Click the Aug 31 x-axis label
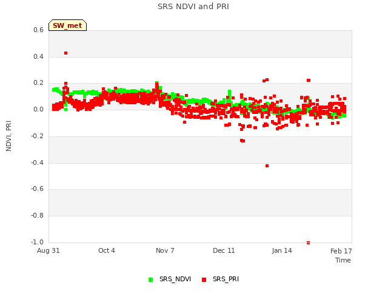The width and height of the screenshot is (388, 291). point(48,250)
